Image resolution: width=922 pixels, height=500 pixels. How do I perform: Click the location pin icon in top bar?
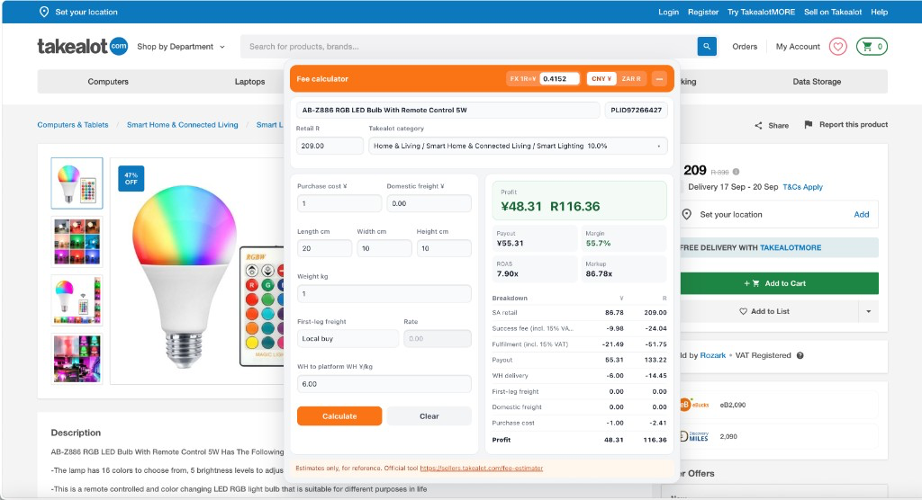pyautogui.click(x=43, y=12)
